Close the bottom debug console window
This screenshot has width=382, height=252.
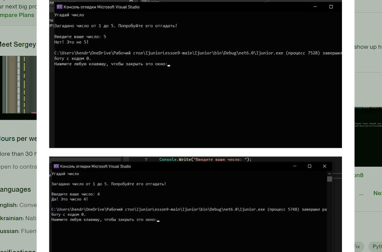(324, 166)
